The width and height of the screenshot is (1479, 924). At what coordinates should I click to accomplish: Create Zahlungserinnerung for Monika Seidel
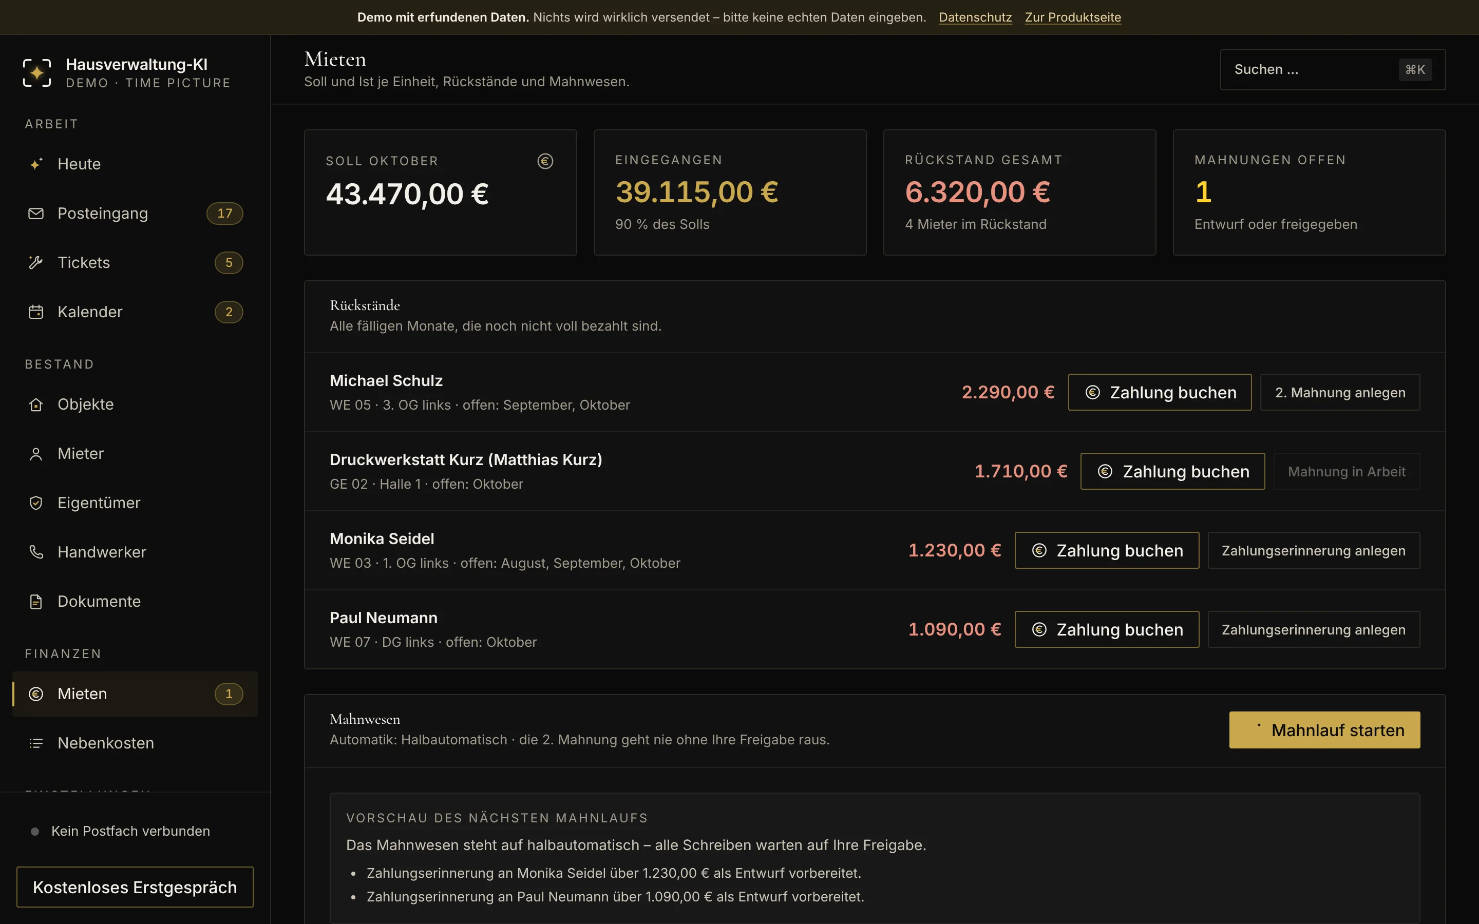pyautogui.click(x=1313, y=550)
